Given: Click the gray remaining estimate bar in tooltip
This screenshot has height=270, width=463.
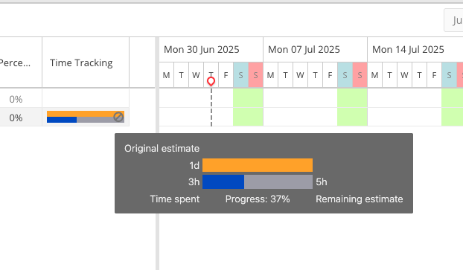Looking at the screenshot, I should pyautogui.click(x=278, y=181).
